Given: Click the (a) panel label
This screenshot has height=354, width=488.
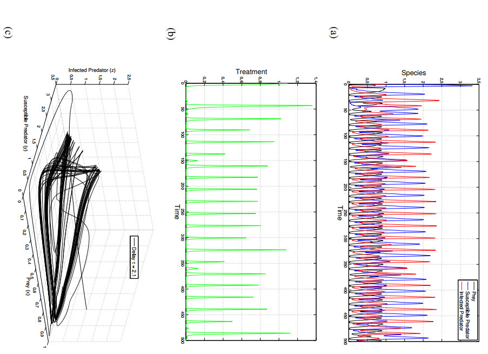Looking at the screenshot, I should (x=333, y=32).
